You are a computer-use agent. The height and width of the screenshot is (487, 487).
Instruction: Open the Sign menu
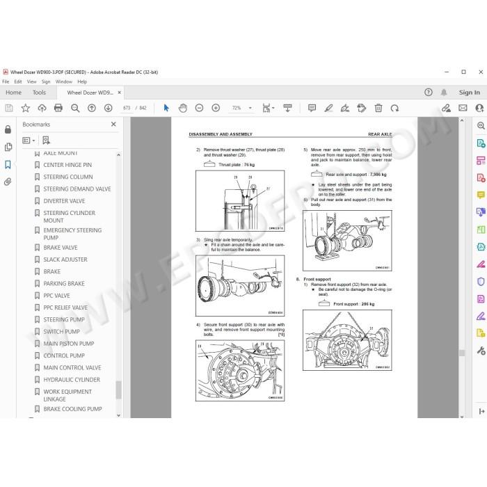point(46,81)
